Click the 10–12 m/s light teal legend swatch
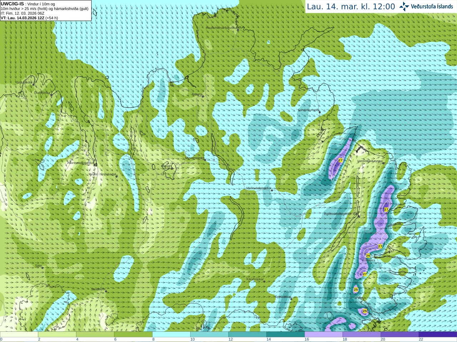Image resolution: width=457 pixels, height=342 pixels. [x=210, y=335]
